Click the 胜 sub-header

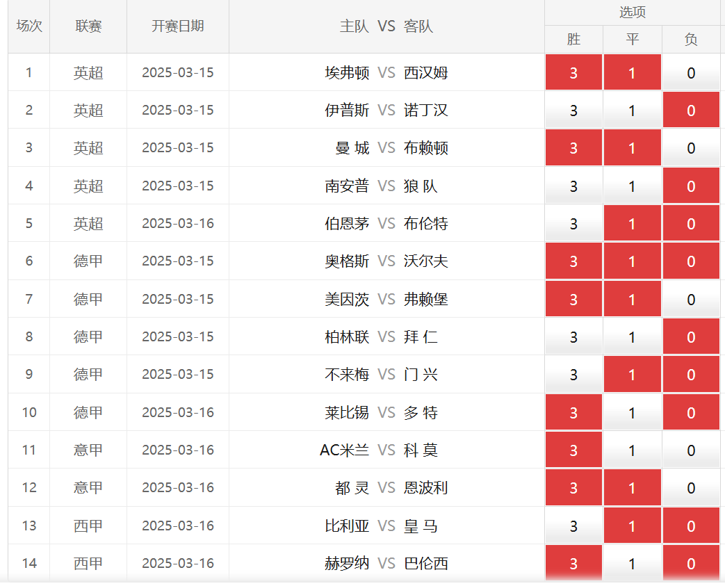[x=573, y=40]
